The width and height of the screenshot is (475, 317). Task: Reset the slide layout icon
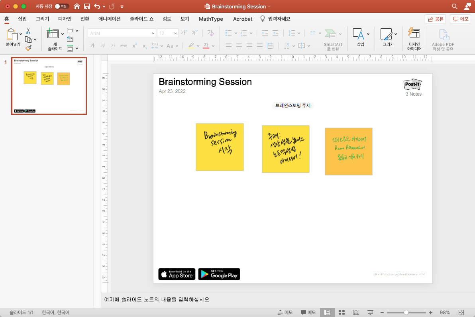tap(70, 39)
